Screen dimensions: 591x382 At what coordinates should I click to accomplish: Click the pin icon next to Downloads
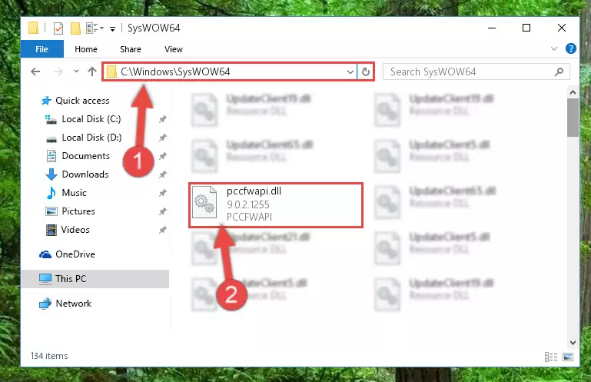pyautogui.click(x=162, y=175)
